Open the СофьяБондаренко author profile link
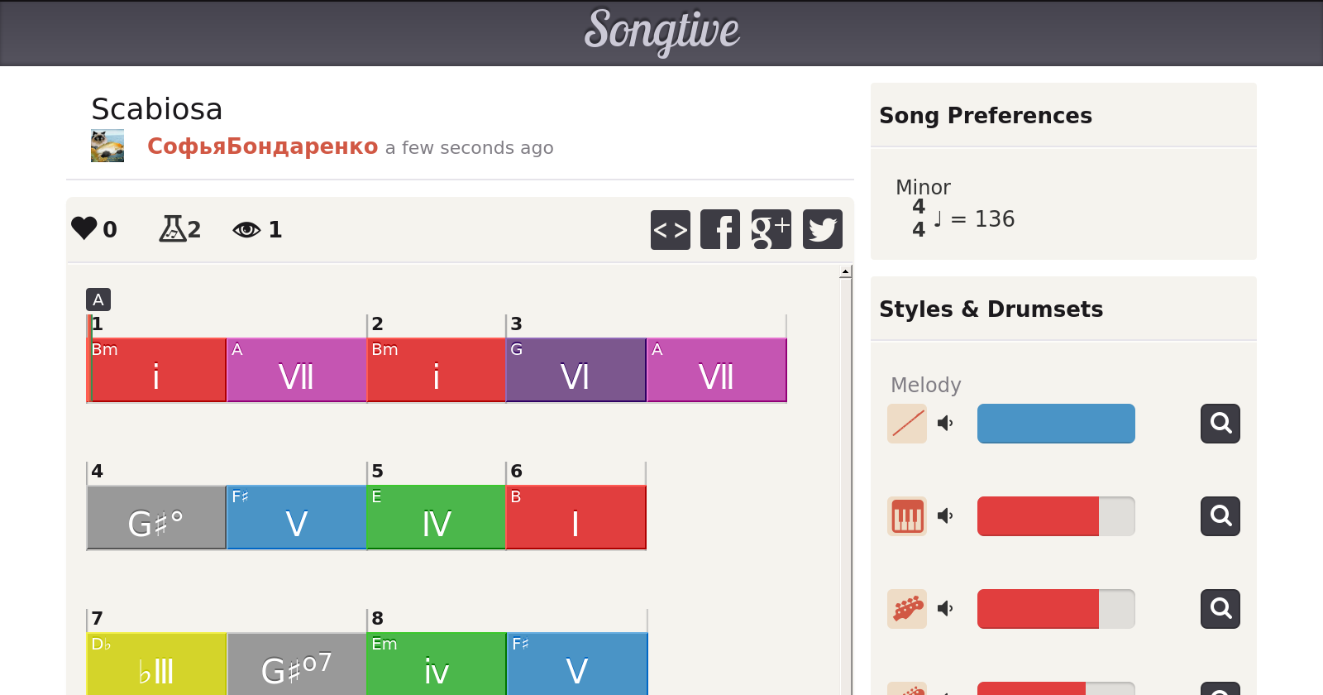 (262, 146)
